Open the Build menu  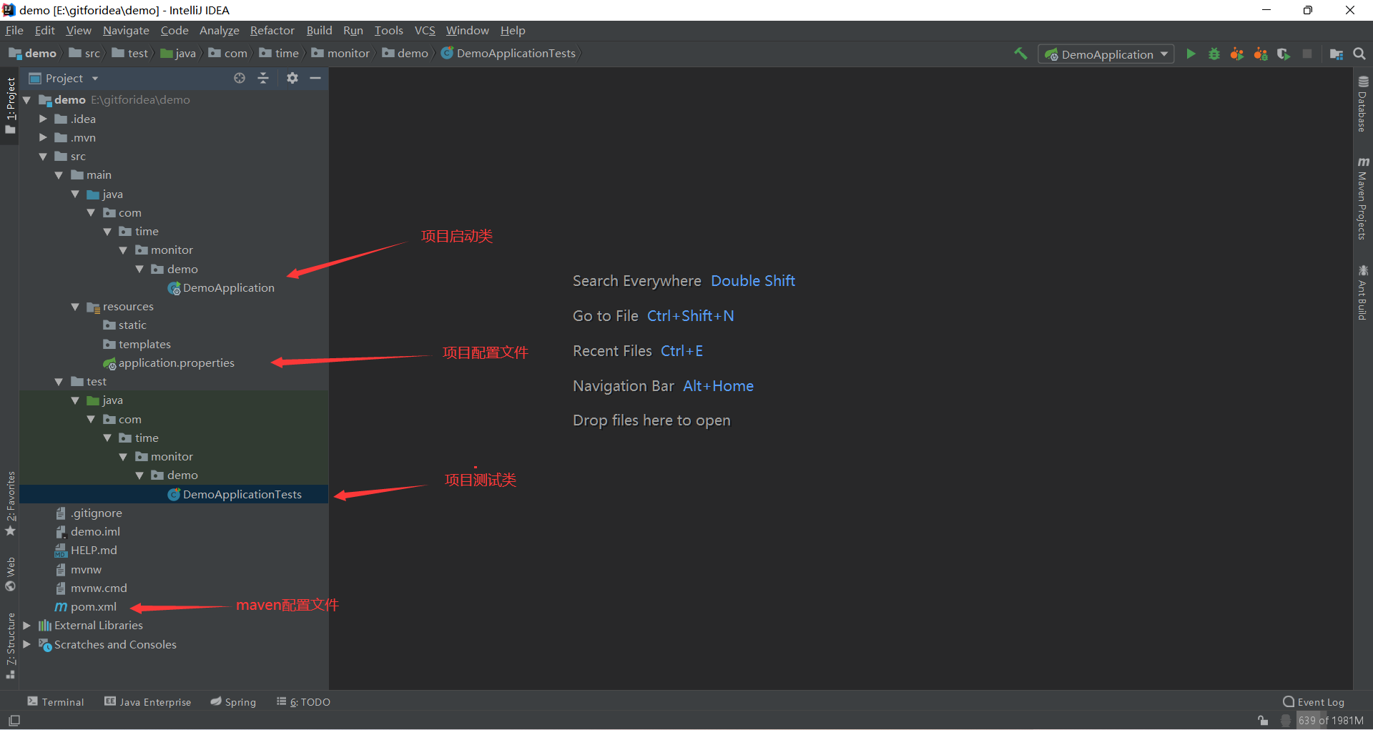(x=319, y=31)
